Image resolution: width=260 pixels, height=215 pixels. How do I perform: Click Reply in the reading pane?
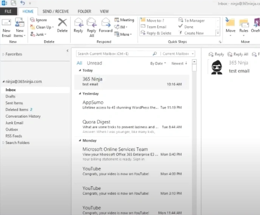(216, 54)
